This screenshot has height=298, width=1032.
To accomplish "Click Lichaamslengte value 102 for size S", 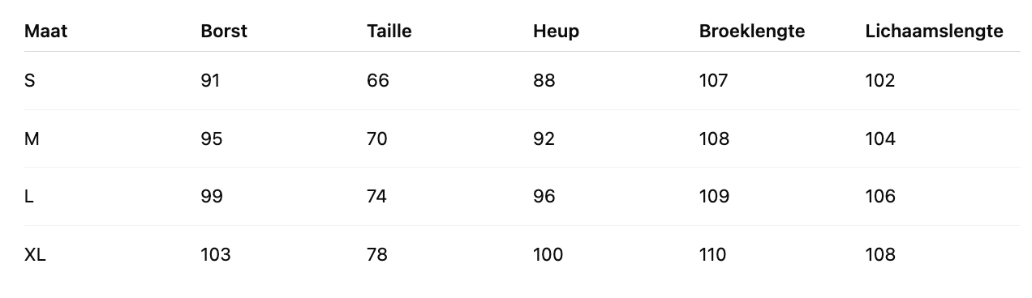I will click(x=880, y=81).
